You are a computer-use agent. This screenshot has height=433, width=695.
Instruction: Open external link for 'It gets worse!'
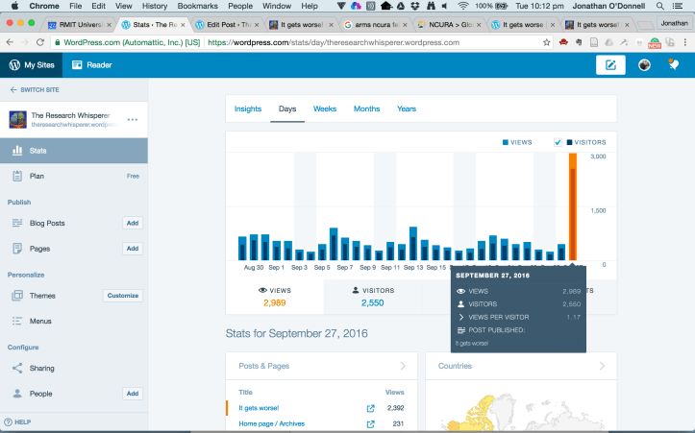coord(370,408)
